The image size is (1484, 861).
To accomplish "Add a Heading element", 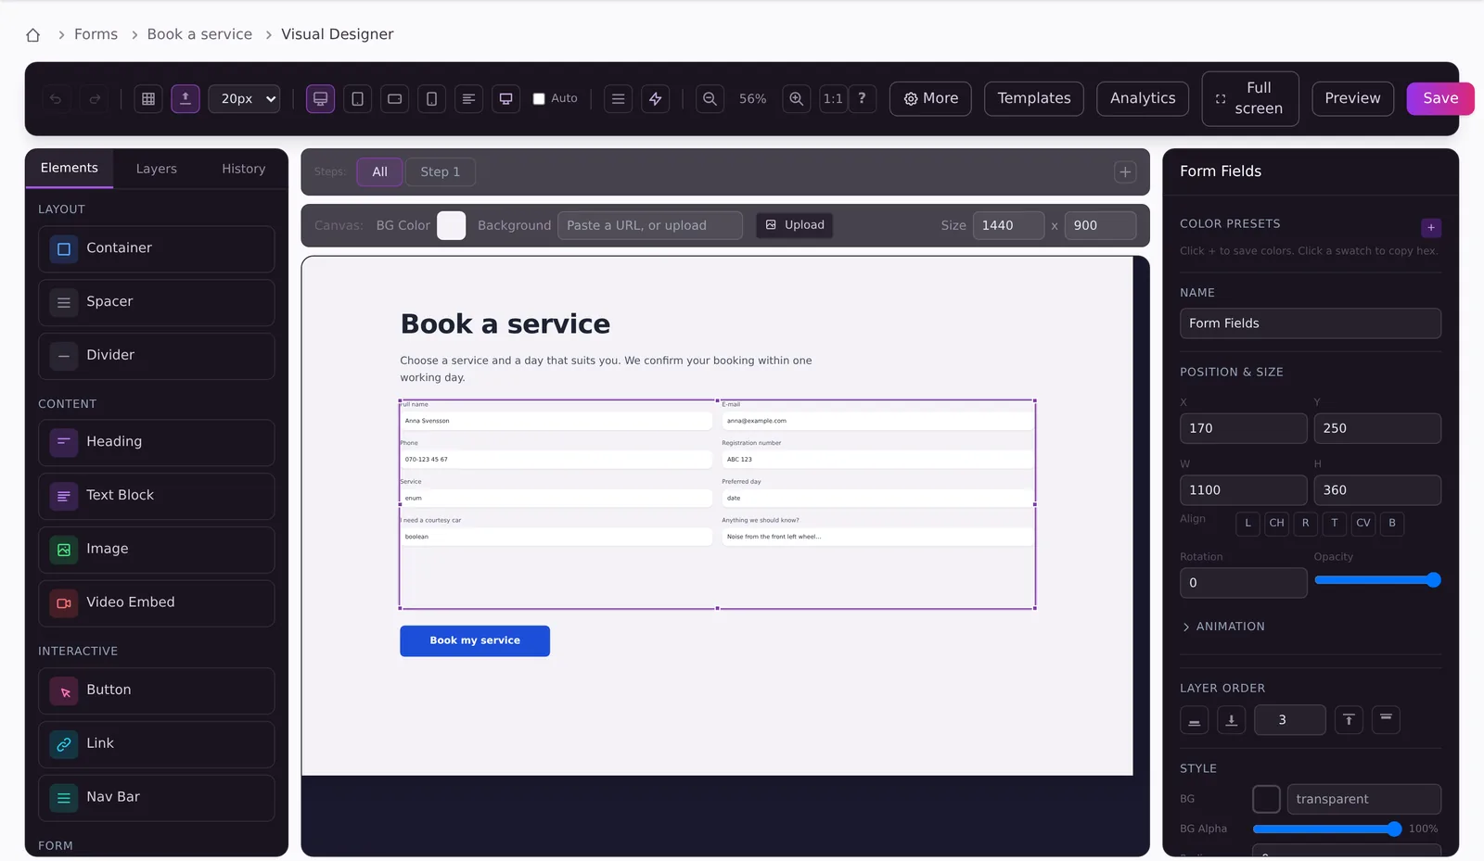I will pyautogui.click(x=157, y=443).
